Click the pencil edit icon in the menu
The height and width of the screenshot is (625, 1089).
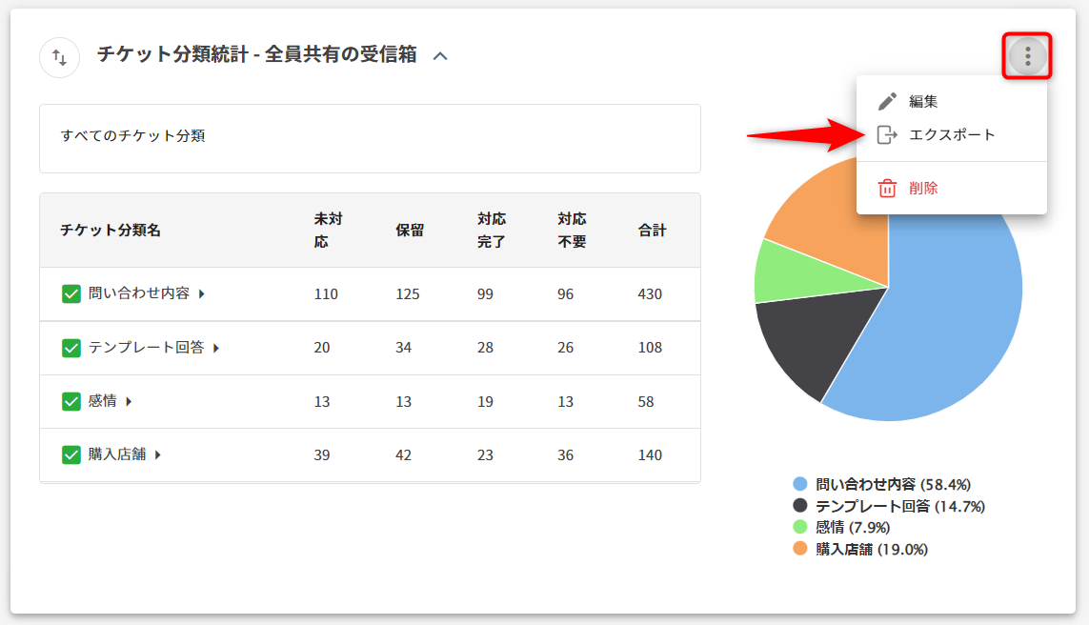coord(887,102)
